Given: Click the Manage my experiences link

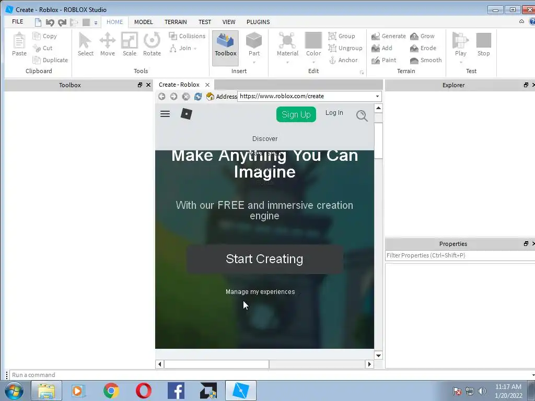Looking at the screenshot, I should (260, 292).
